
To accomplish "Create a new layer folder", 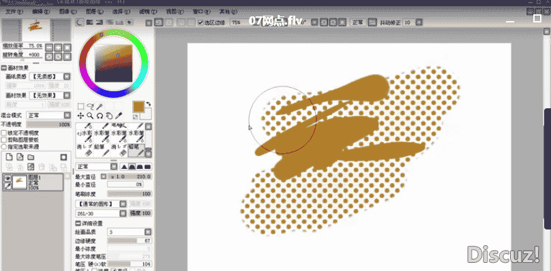I will coord(31,157).
